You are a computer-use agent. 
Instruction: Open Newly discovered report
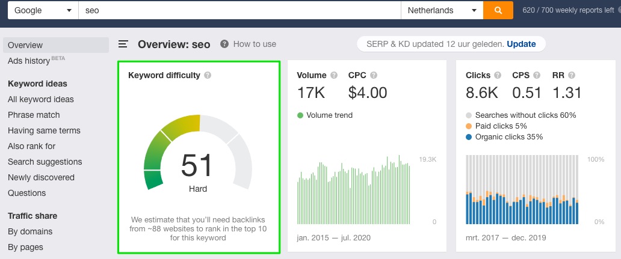point(41,177)
